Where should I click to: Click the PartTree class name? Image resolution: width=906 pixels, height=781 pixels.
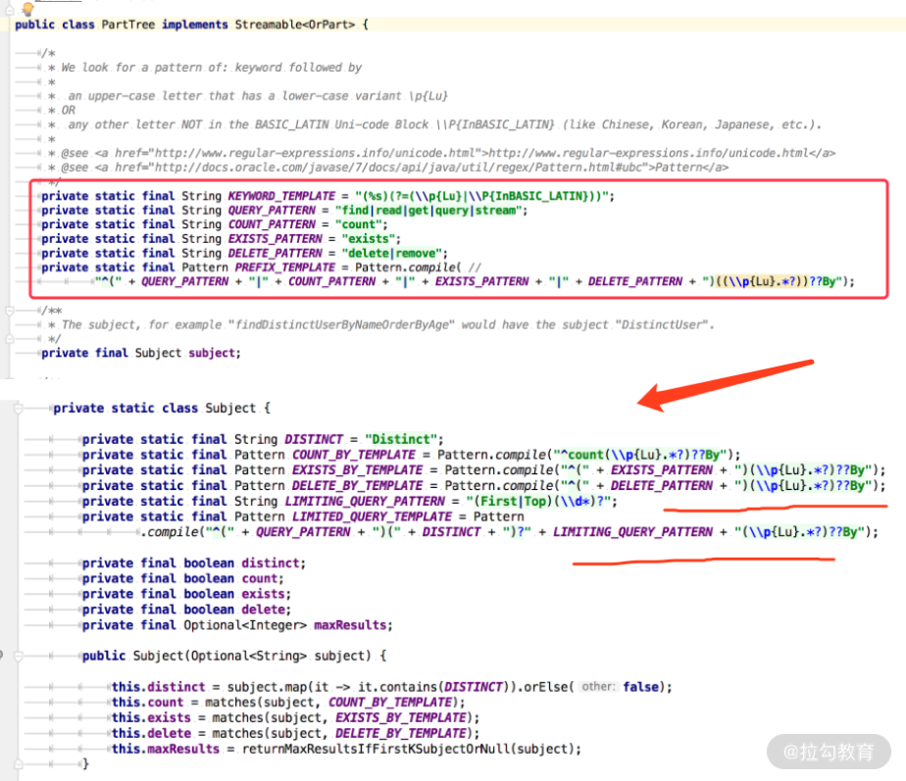[x=128, y=24]
